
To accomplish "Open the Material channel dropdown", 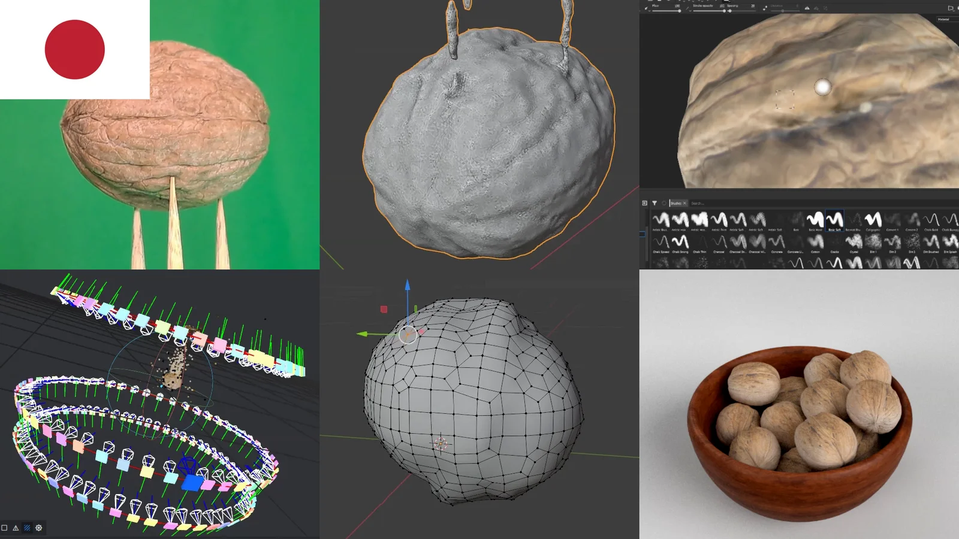I will click(x=943, y=19).
